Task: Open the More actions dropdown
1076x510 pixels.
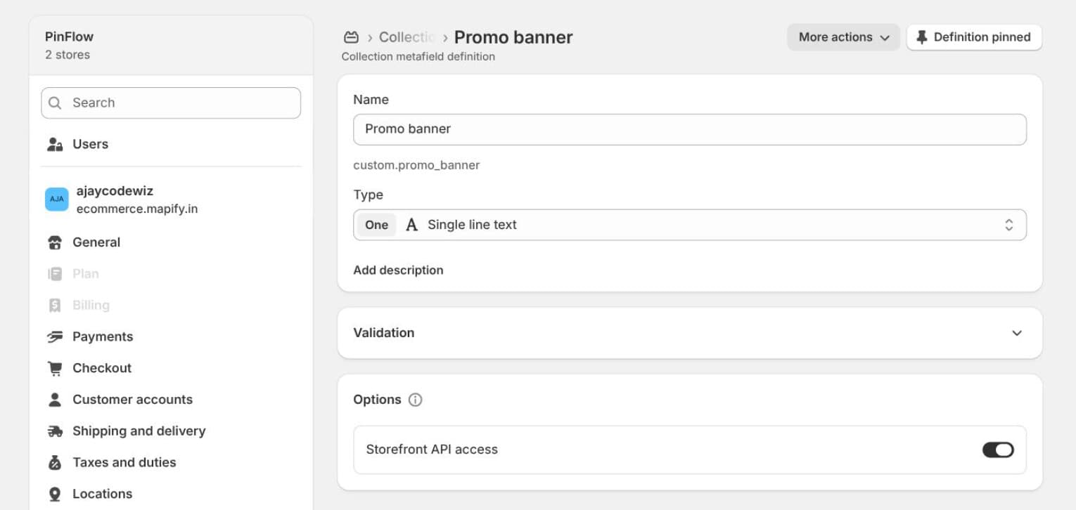Action: point(843,37)
